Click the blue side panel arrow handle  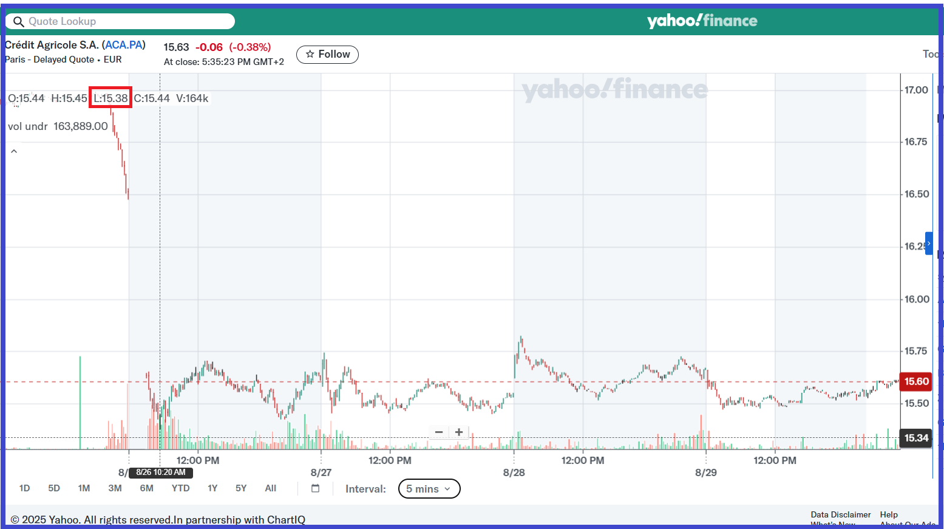[x=928, y=243]
